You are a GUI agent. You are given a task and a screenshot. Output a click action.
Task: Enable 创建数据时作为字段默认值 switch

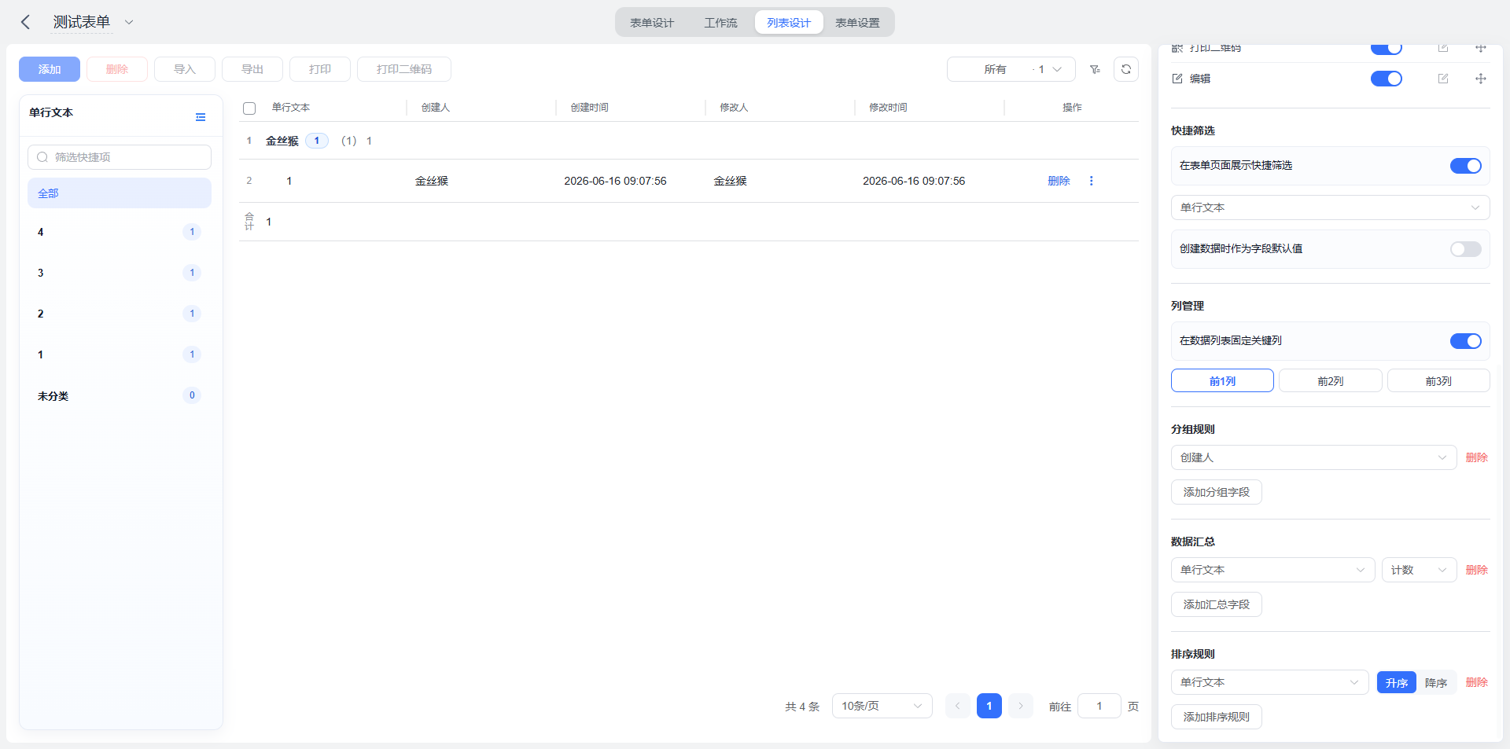(x=1465, y=249)
